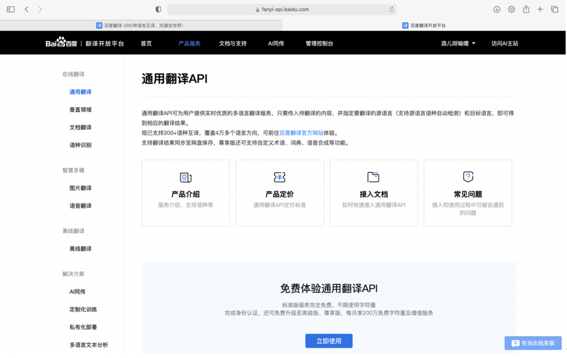Select AI同传 in the sidebar
567x358 pixels.
[77, 292]
